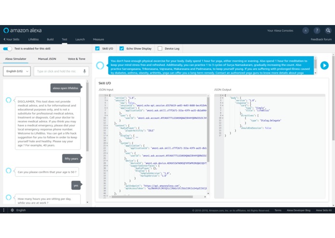Screen dimensions: 335x238
Task: Enable the Device Log checkbox
Action: 160,49
